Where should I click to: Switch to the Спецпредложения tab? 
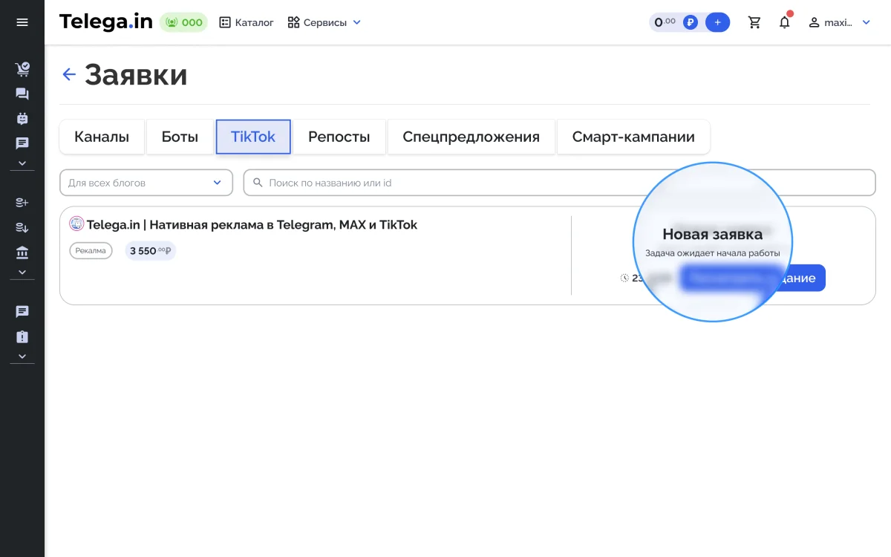click(471, 137)
